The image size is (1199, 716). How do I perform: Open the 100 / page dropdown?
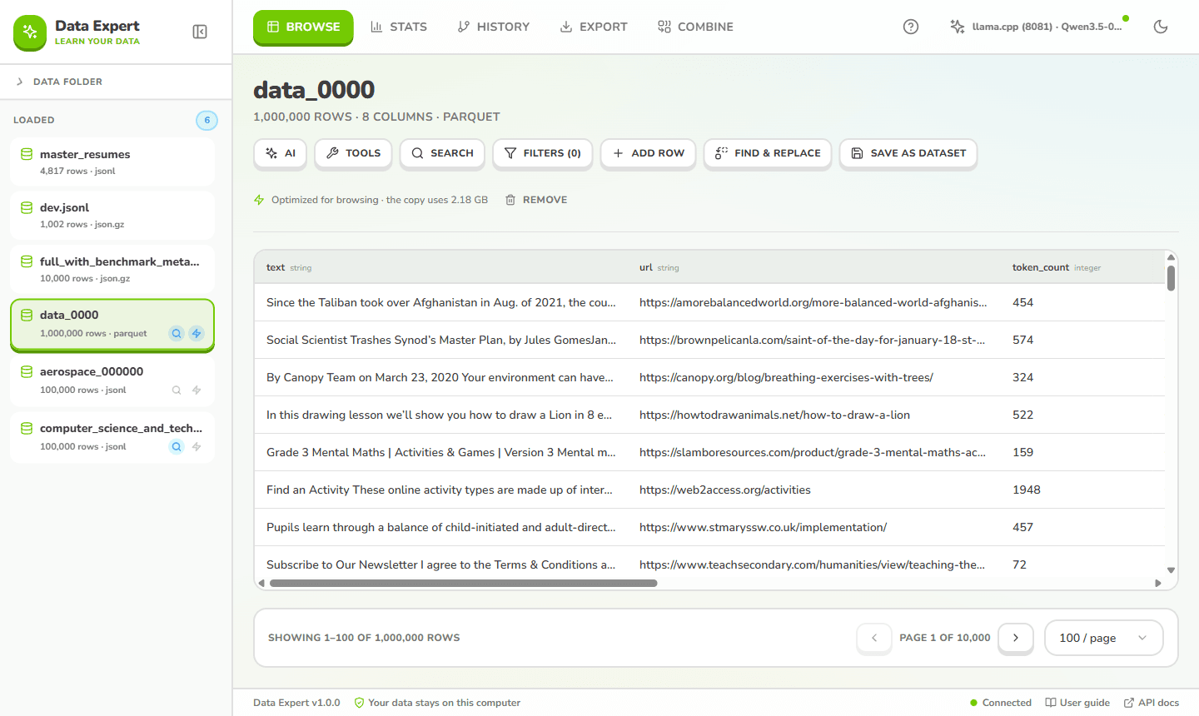(x=1103, y=638)
